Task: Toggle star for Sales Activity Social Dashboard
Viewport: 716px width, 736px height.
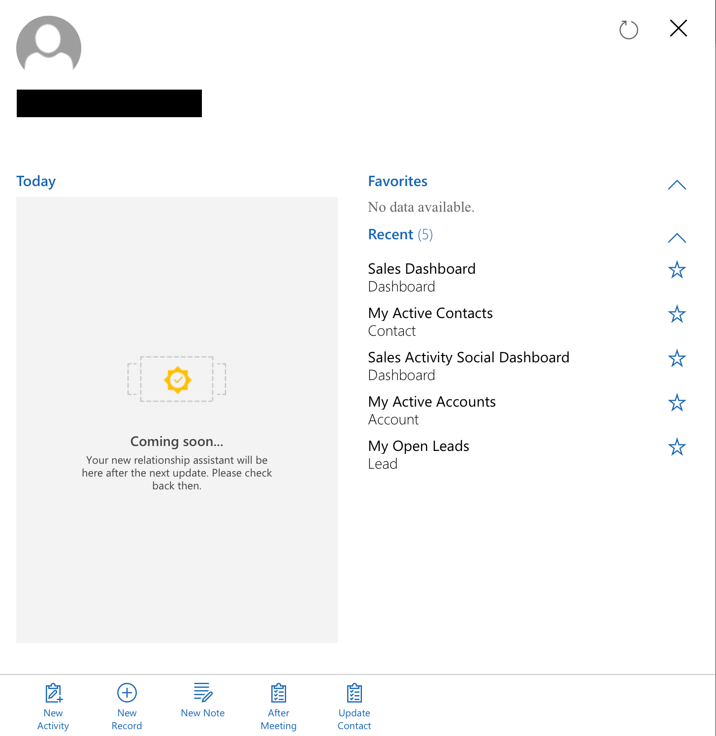Action: (677, 358)
